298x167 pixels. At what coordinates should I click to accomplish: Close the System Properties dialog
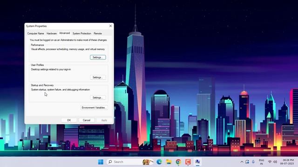(111, 26)
